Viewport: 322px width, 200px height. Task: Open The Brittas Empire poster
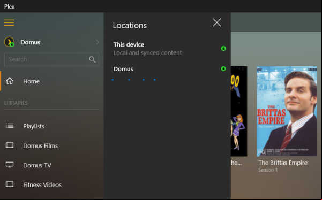(x=287, y=111)
